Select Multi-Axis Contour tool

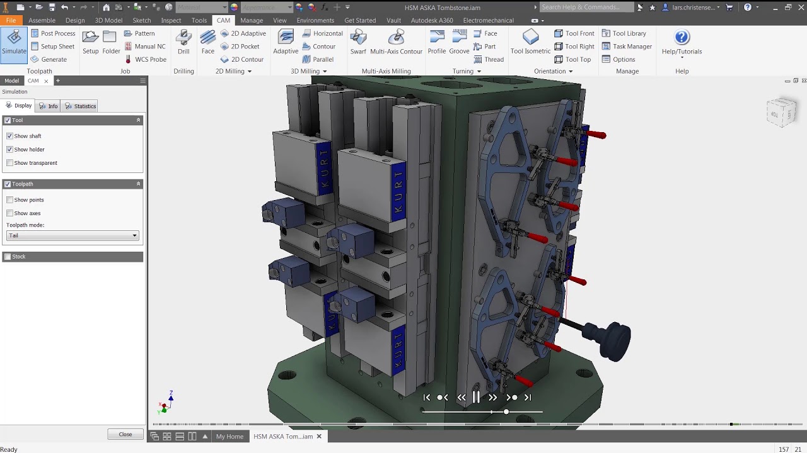pos(396,43)
